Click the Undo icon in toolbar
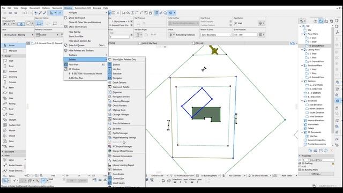The height and width of the screenshot is (193, 343). pyautogui.click(x=25, y=13)
